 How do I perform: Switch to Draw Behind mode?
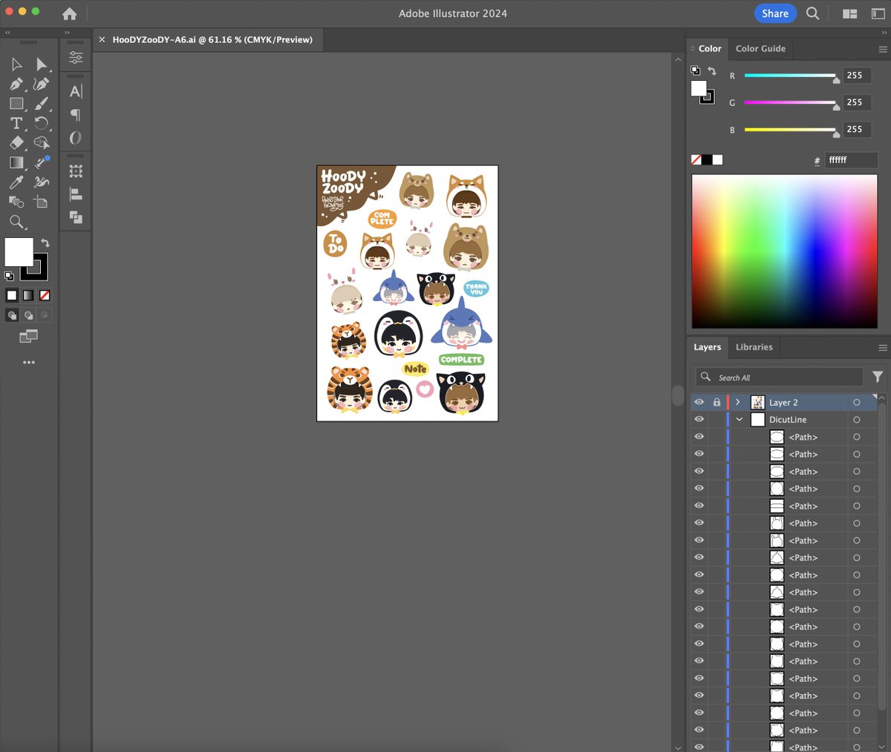28,315
